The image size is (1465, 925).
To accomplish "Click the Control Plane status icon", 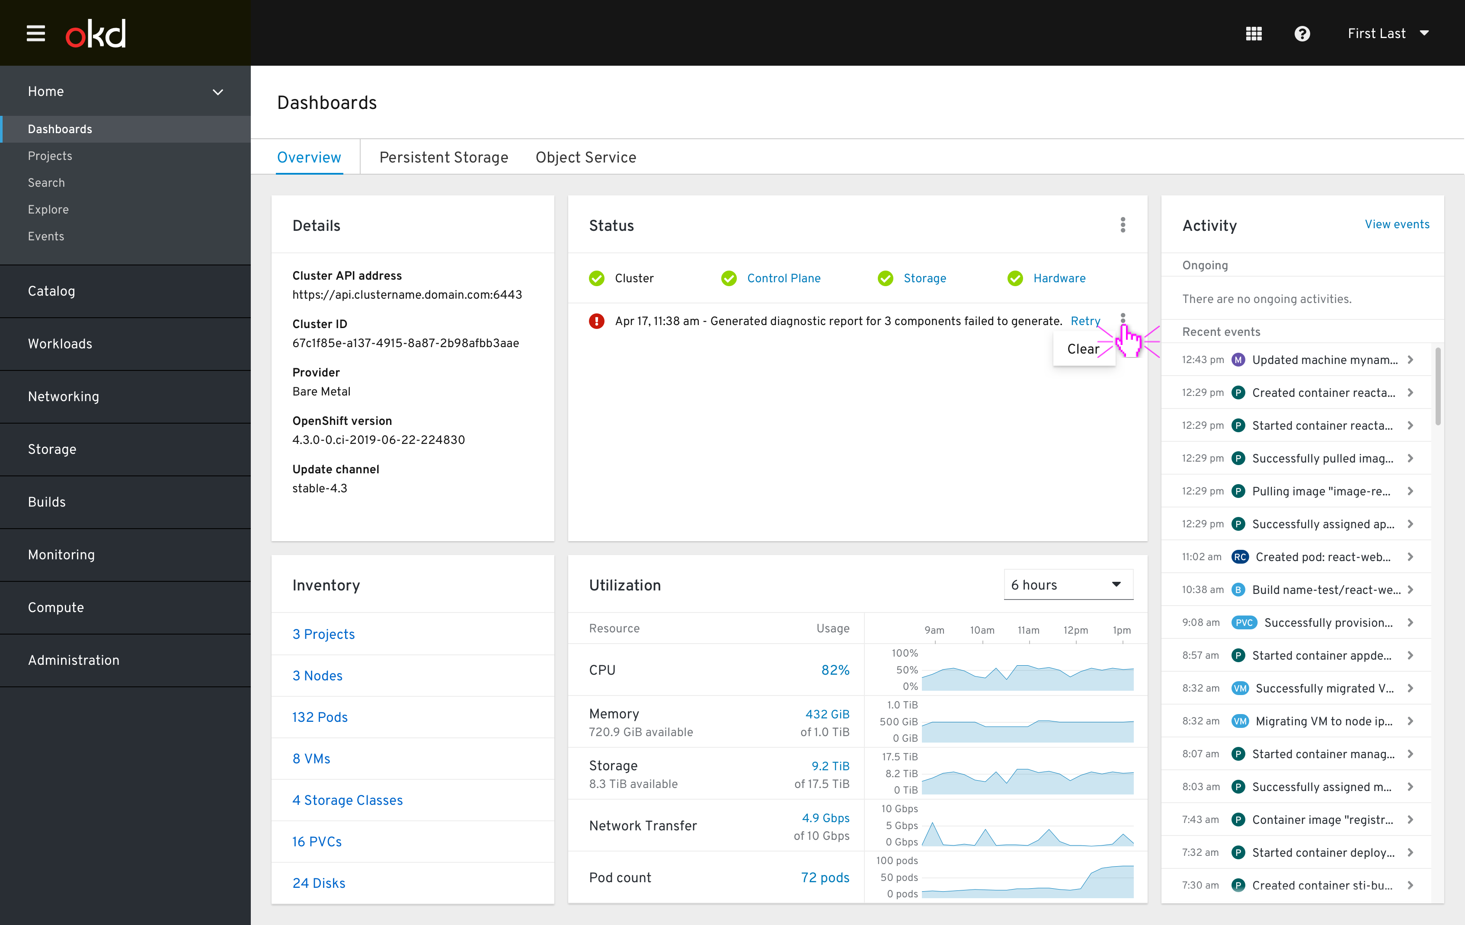I will pos(727,278).
